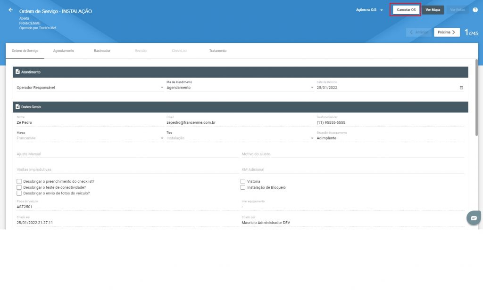Click the Atendimento section document icon

click(17, 72)
